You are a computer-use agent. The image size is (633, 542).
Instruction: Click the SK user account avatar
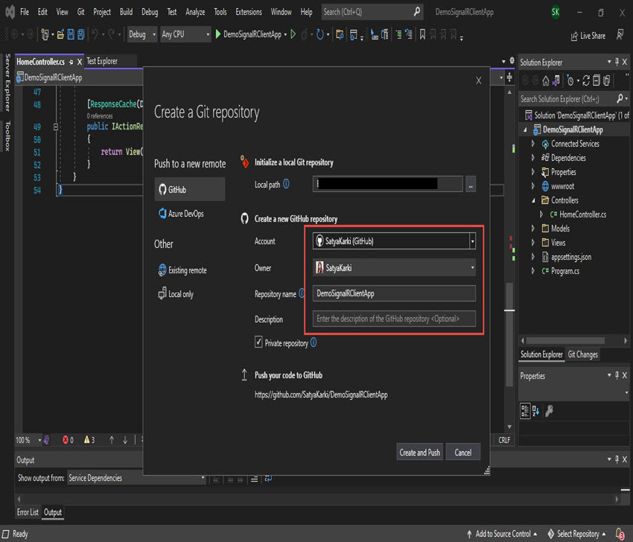556,12
